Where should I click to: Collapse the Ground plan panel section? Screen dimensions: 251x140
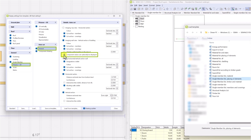(29, 22)
